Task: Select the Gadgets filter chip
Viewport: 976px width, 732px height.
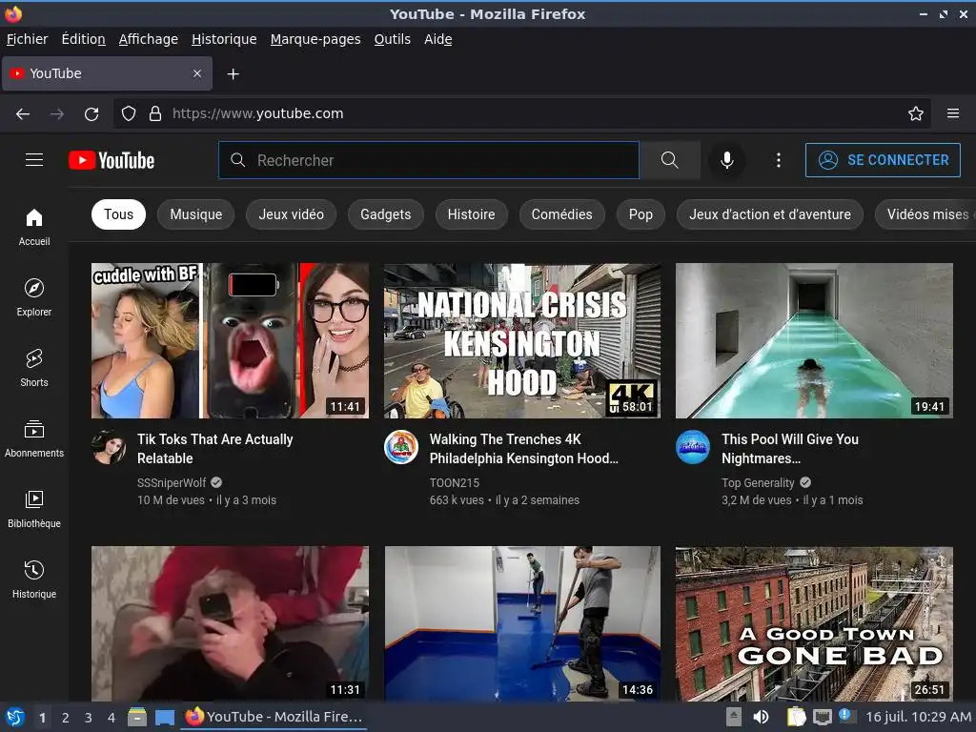Action: [x=386, y=214]
